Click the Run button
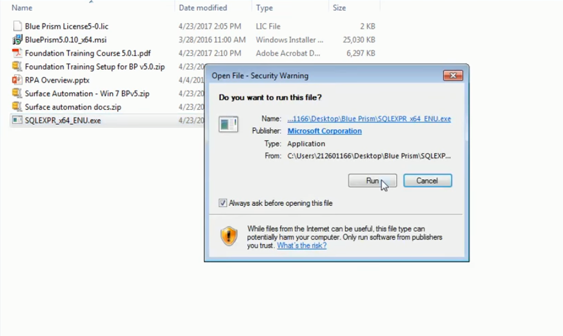 pos(373,180)
